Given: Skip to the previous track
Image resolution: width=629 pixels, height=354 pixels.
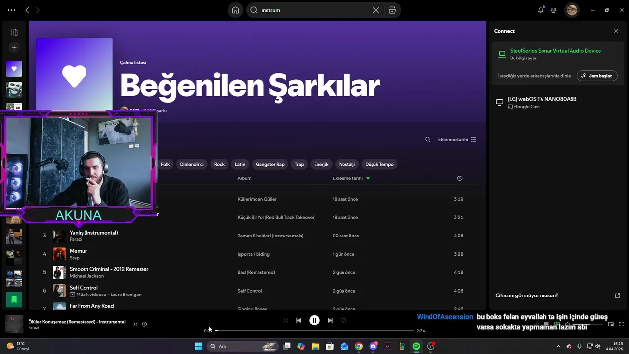Looking at the screenshot, I should pyautogui.click(x=298, y=320).
